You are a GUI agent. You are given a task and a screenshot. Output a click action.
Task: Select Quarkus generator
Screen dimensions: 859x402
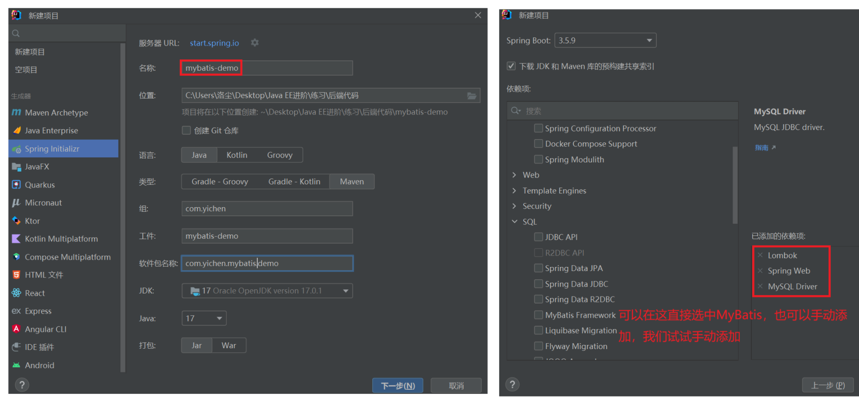coord(63,185)
